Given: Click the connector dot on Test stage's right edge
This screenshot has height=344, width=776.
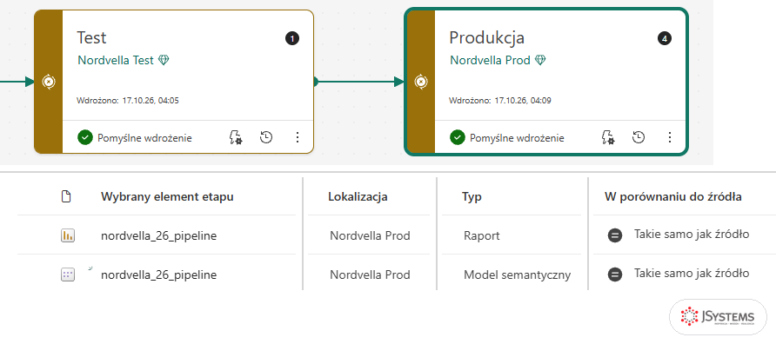Looking at the screenshot, I should (x=315, y=82).
